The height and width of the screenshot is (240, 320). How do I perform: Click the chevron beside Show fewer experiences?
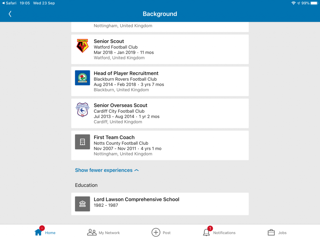coord(137,170)
